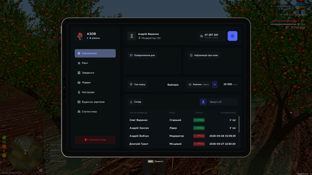
Task: Click the Рейтинг (100+) crown label
Action: pos(198,85)
